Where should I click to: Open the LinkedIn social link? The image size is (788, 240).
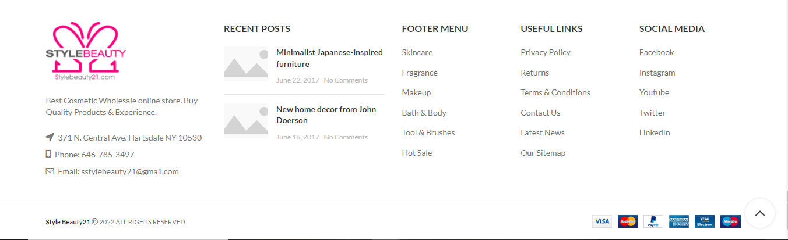point(655,132)
